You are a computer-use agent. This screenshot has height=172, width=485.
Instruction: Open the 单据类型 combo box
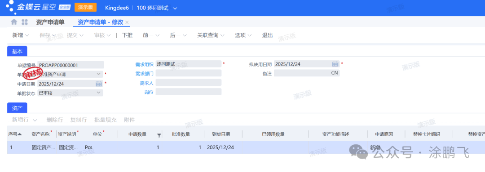[x=71, y=74]
